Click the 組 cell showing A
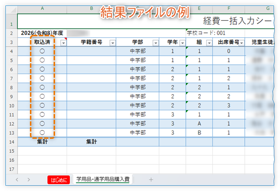 [x=199, y=124]
